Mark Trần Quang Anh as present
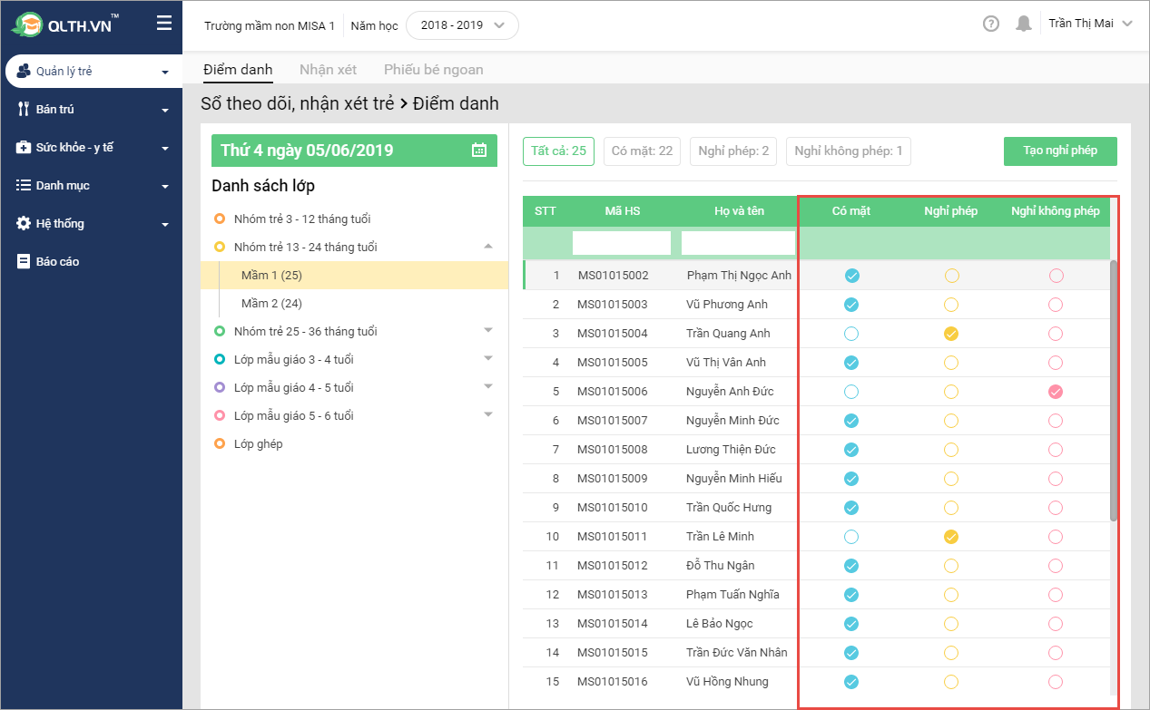1150x710 pixels. 851,334
